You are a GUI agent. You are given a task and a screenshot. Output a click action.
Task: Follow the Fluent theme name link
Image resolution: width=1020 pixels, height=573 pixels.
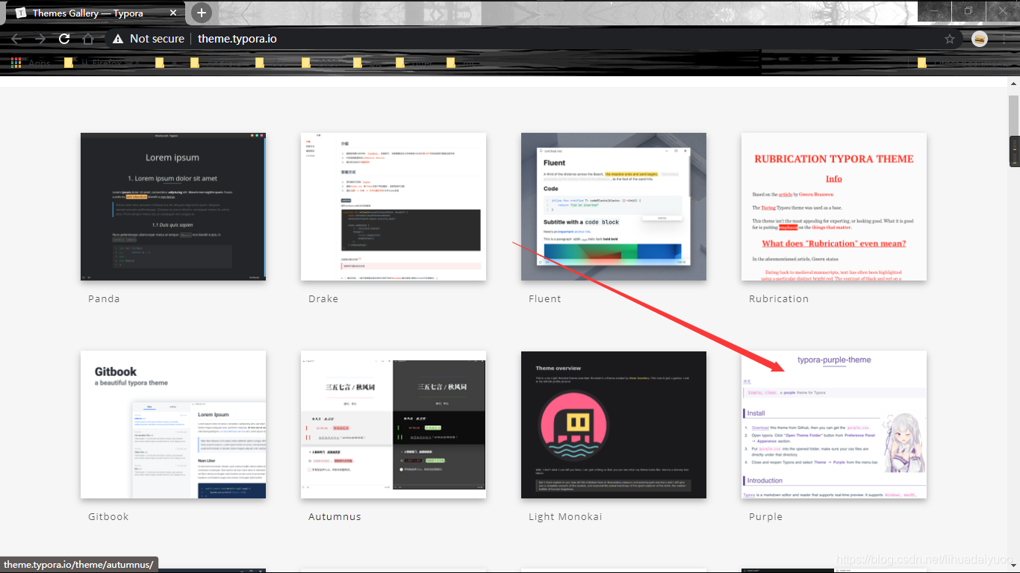point(544,298)
